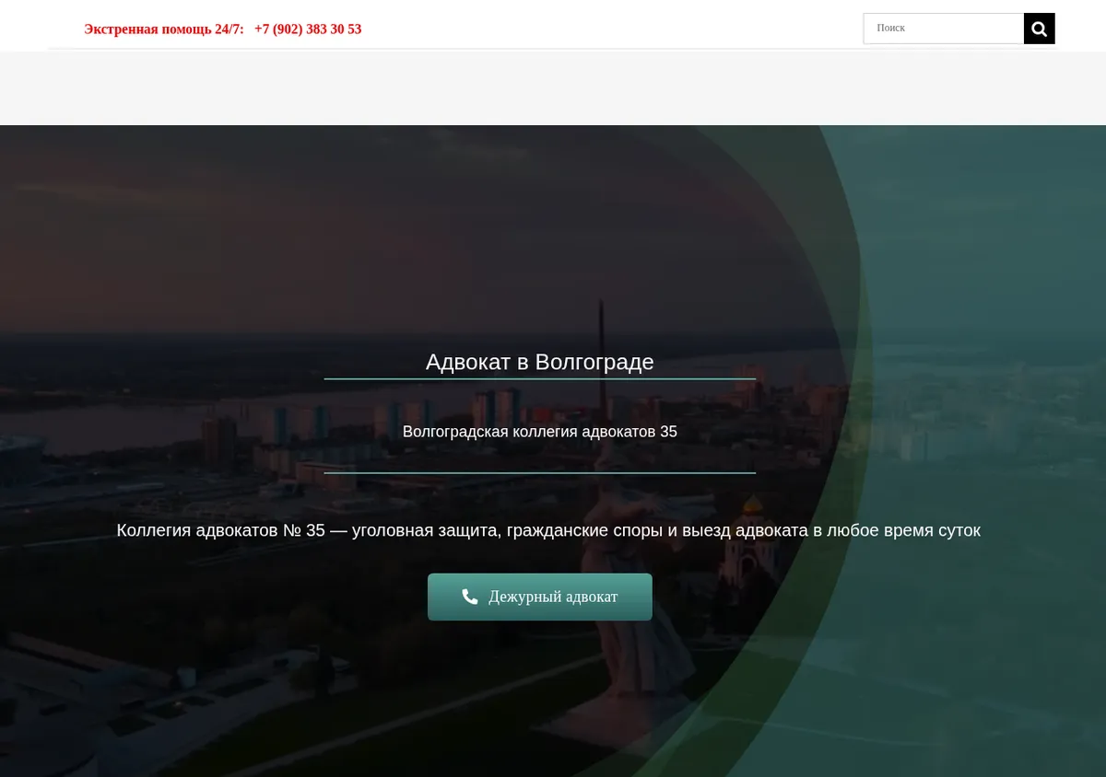The height and width of the screenshot is (777, 1106).
Task: Click the Коллегия адвокатов № 35 tagline text
Action: (548, 530)
